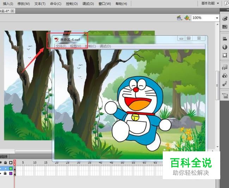The width and height of the screenshot is (229, 188).
Task: Click the 未命名-4.swf window title text
Action: [70, 40]
